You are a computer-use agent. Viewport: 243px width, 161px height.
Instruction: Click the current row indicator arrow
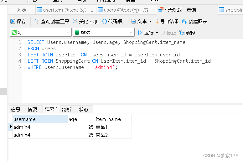[x=11, y=127]
